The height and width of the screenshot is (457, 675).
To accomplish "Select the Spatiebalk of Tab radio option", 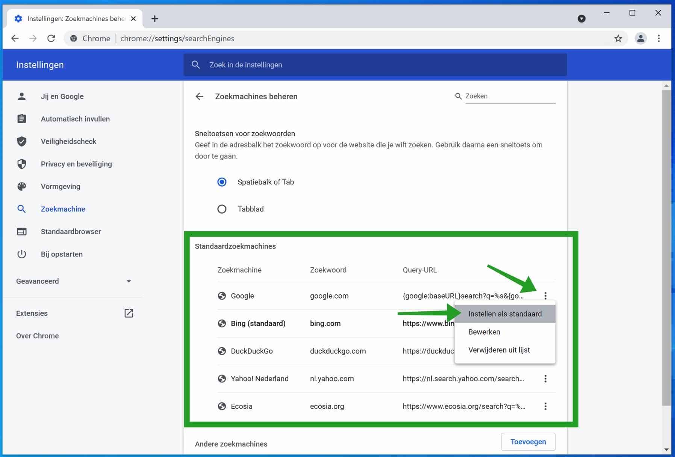I will pos(222,182).
